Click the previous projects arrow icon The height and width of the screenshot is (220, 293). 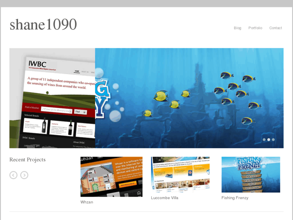[x=13, y=175]
